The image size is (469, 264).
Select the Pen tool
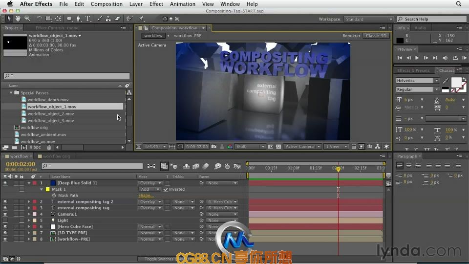pyautogui.click(x=78, y=19)
